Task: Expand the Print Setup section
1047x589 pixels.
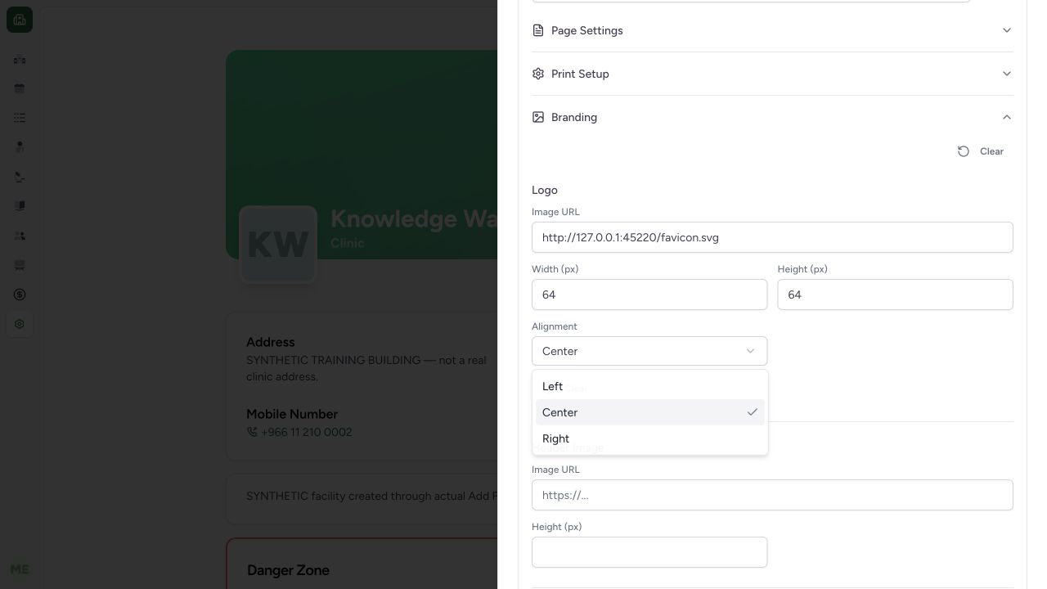Action: 772,74
